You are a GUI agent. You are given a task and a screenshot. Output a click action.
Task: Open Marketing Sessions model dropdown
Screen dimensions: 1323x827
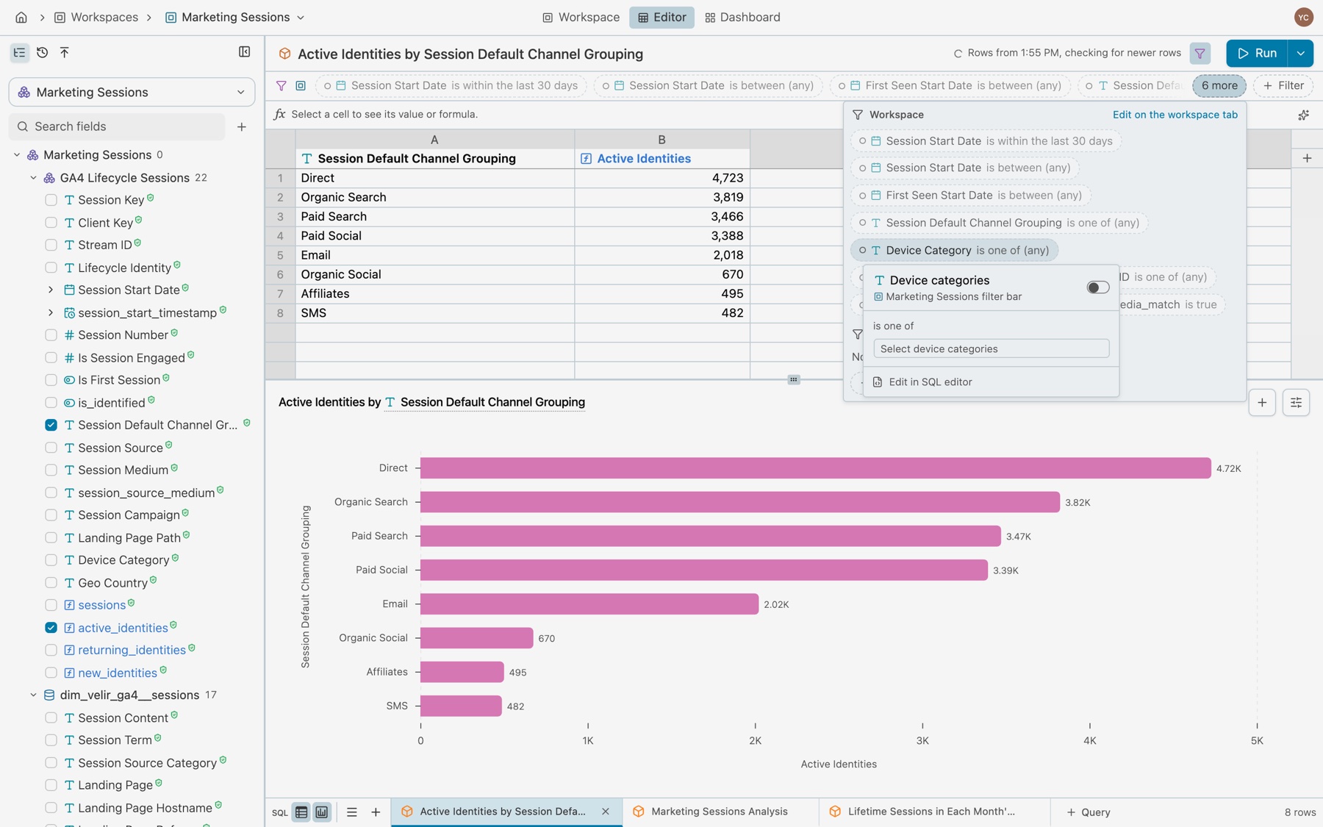132,92
